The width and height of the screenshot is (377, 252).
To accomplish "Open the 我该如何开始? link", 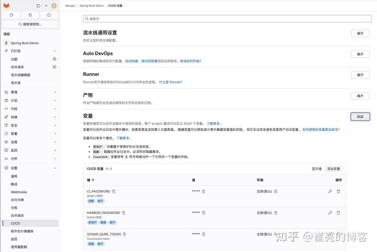I will (x=191, y=61).
